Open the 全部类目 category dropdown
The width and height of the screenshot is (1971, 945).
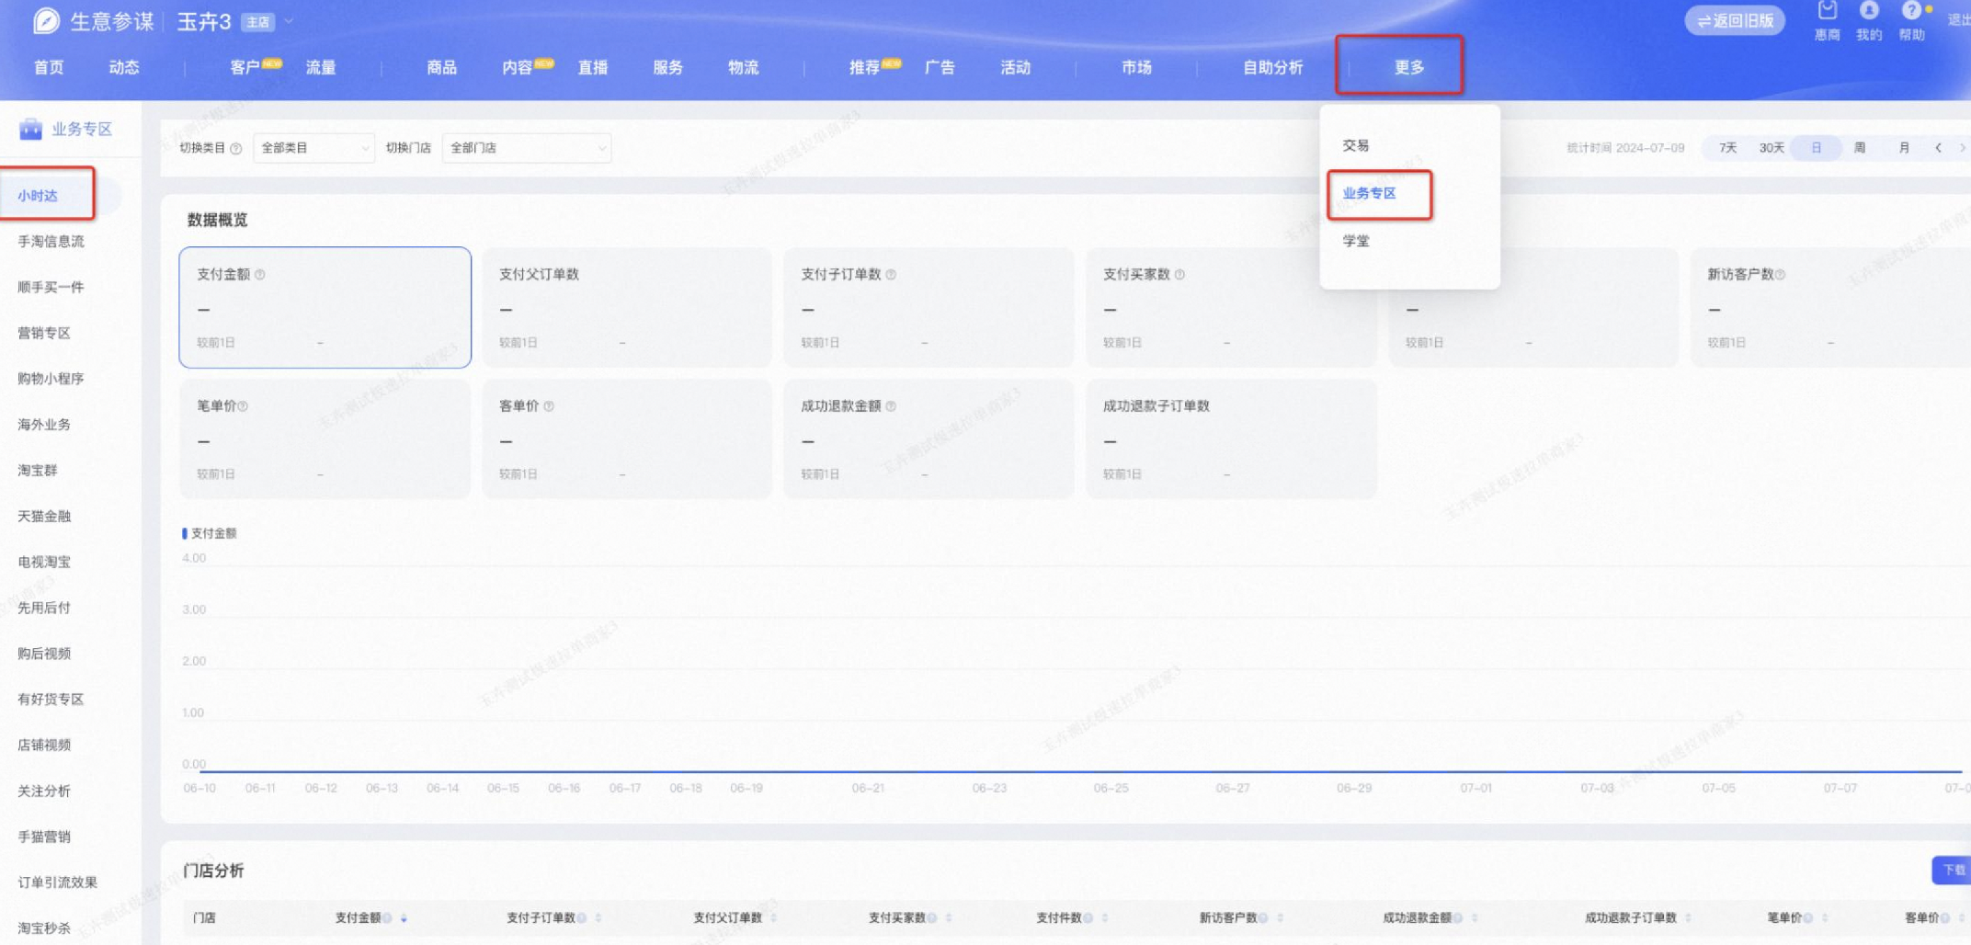tap(313, 148)
